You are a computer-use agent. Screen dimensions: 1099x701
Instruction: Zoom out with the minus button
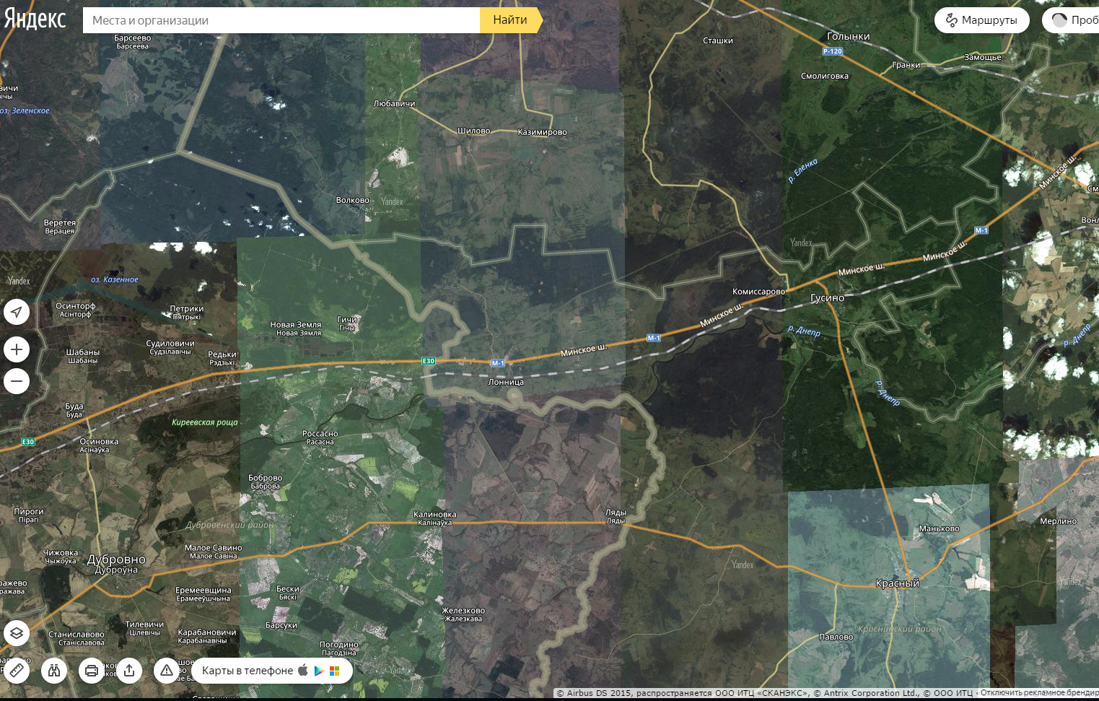click(17, 381)
